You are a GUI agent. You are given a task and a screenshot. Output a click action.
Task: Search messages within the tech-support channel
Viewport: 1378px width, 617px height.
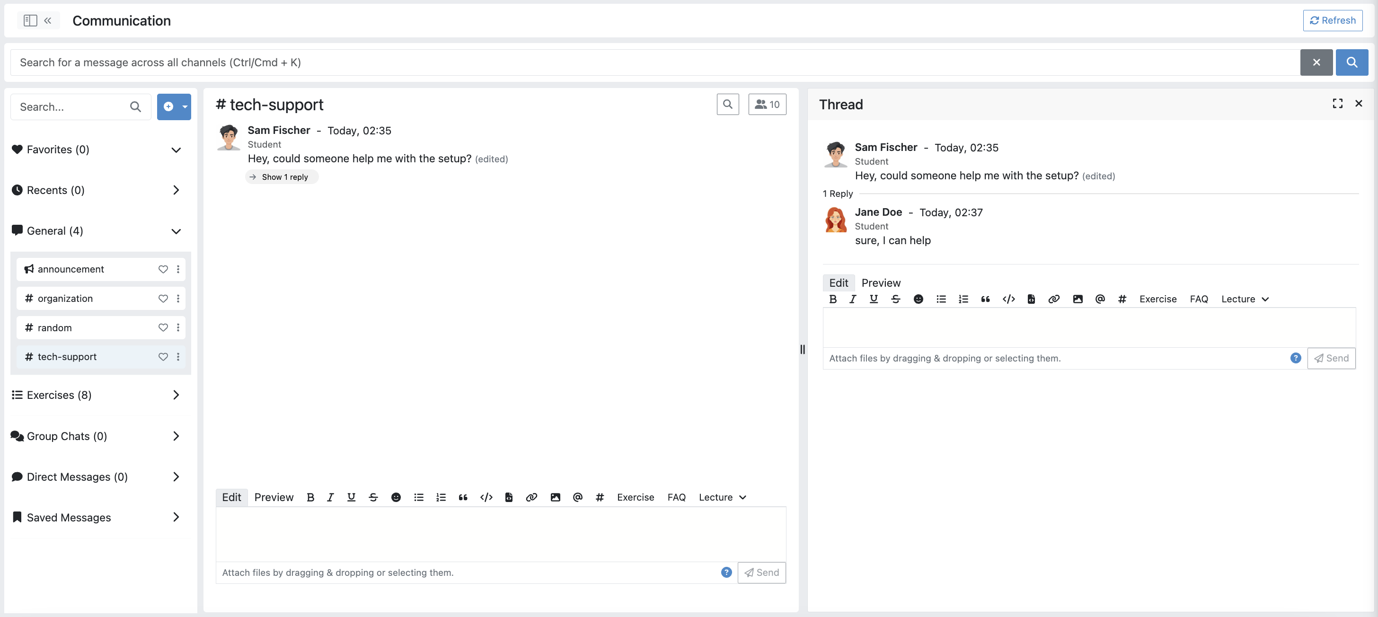pos(727,104)
